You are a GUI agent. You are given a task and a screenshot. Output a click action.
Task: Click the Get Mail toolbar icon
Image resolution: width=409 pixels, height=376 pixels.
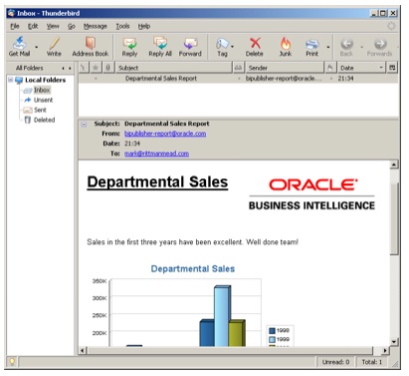tap(20, 47)
